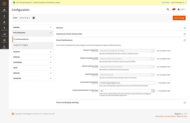
Task: Open the Report an Issue link
Action: click(x=182, y=116)
